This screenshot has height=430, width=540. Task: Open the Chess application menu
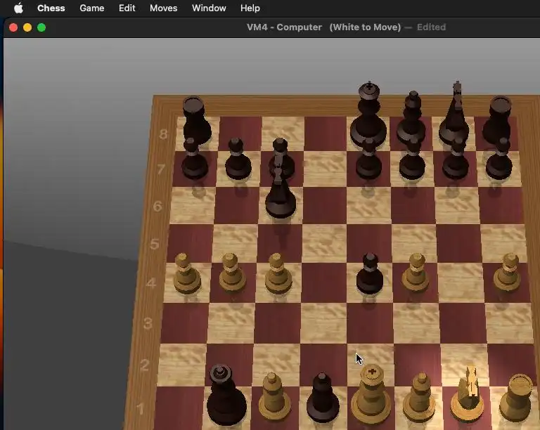(51, 8)
